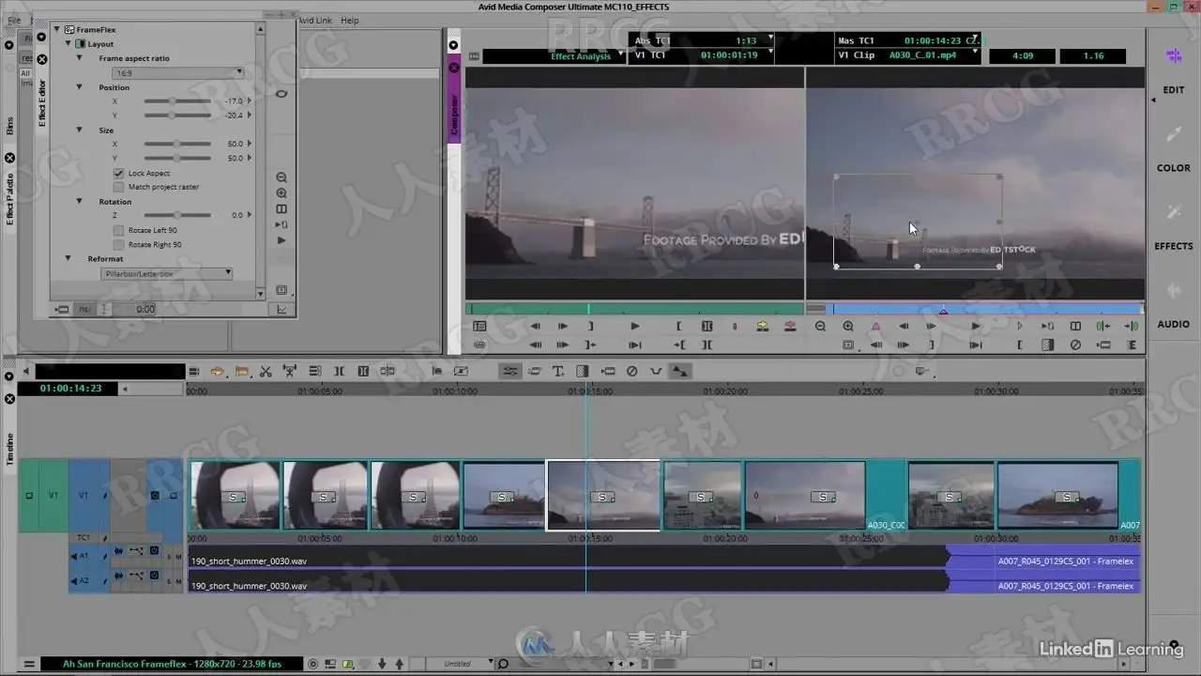Image resolution: width=1201 pixels, height=676 pixels.
Task: Switch to the Bins side tab
Action: point(9,126)
